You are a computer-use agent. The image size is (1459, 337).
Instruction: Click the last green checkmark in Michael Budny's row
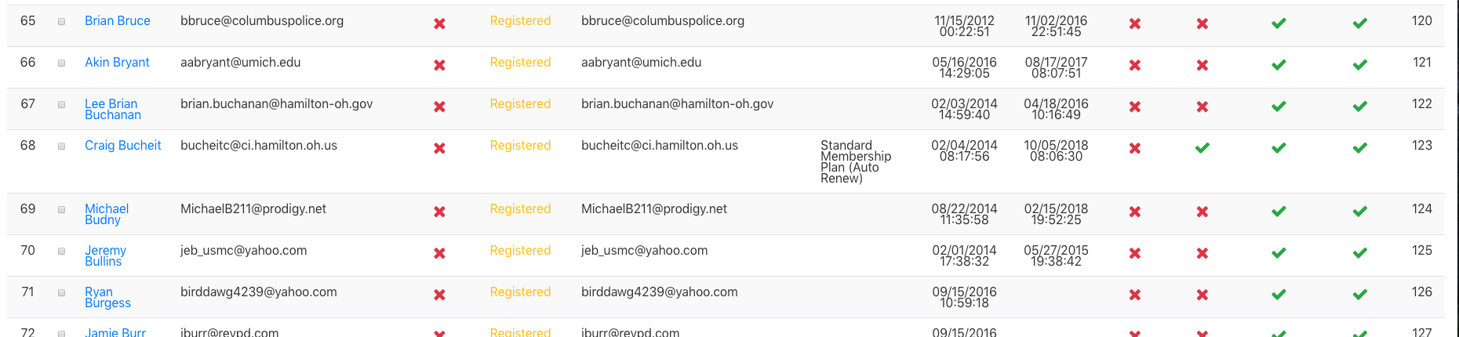(1360, 212)
